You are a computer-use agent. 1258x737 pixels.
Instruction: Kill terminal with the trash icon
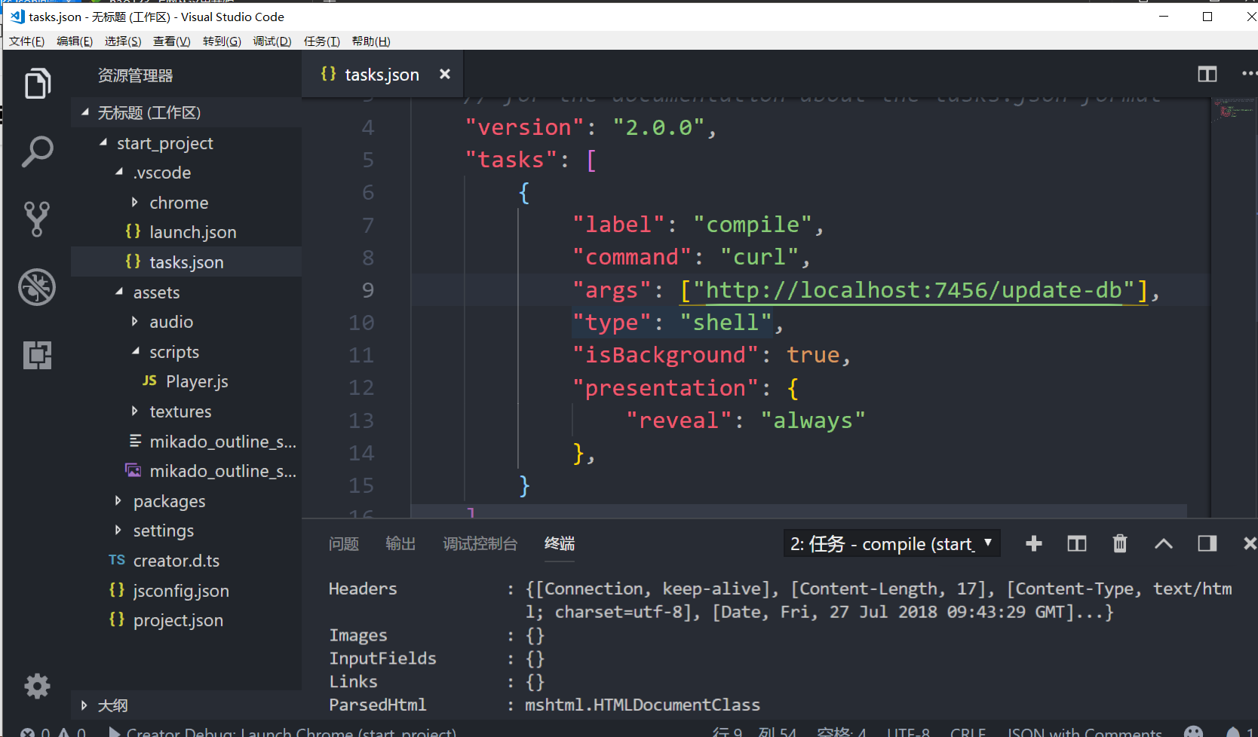(x=1120, y=543)
